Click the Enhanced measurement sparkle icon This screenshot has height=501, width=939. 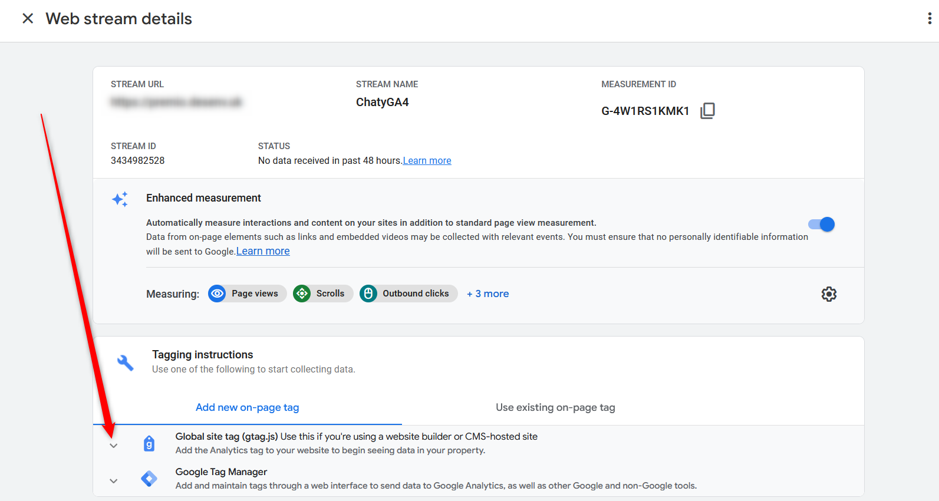(120, 199)
